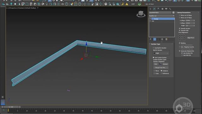Click the Align Pivot button
202x114 pixels.
191,38
